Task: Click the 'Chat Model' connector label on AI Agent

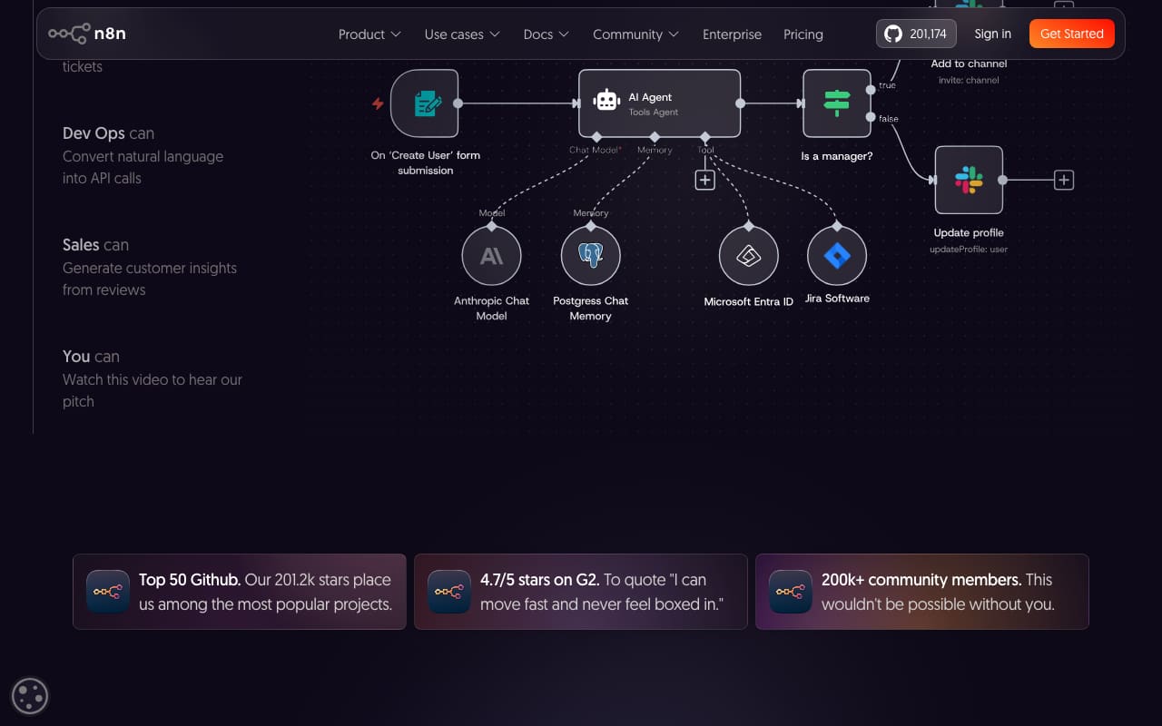Action: click(596, 150)
